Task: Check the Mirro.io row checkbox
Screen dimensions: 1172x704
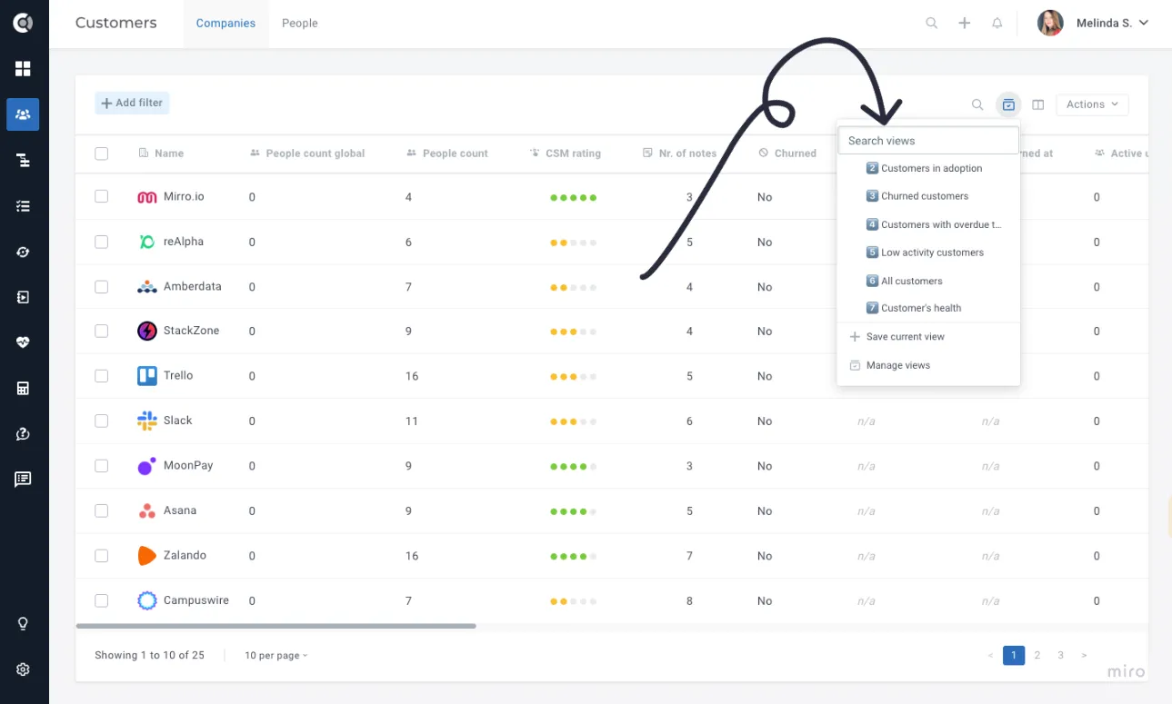Action: pos(101,196)
